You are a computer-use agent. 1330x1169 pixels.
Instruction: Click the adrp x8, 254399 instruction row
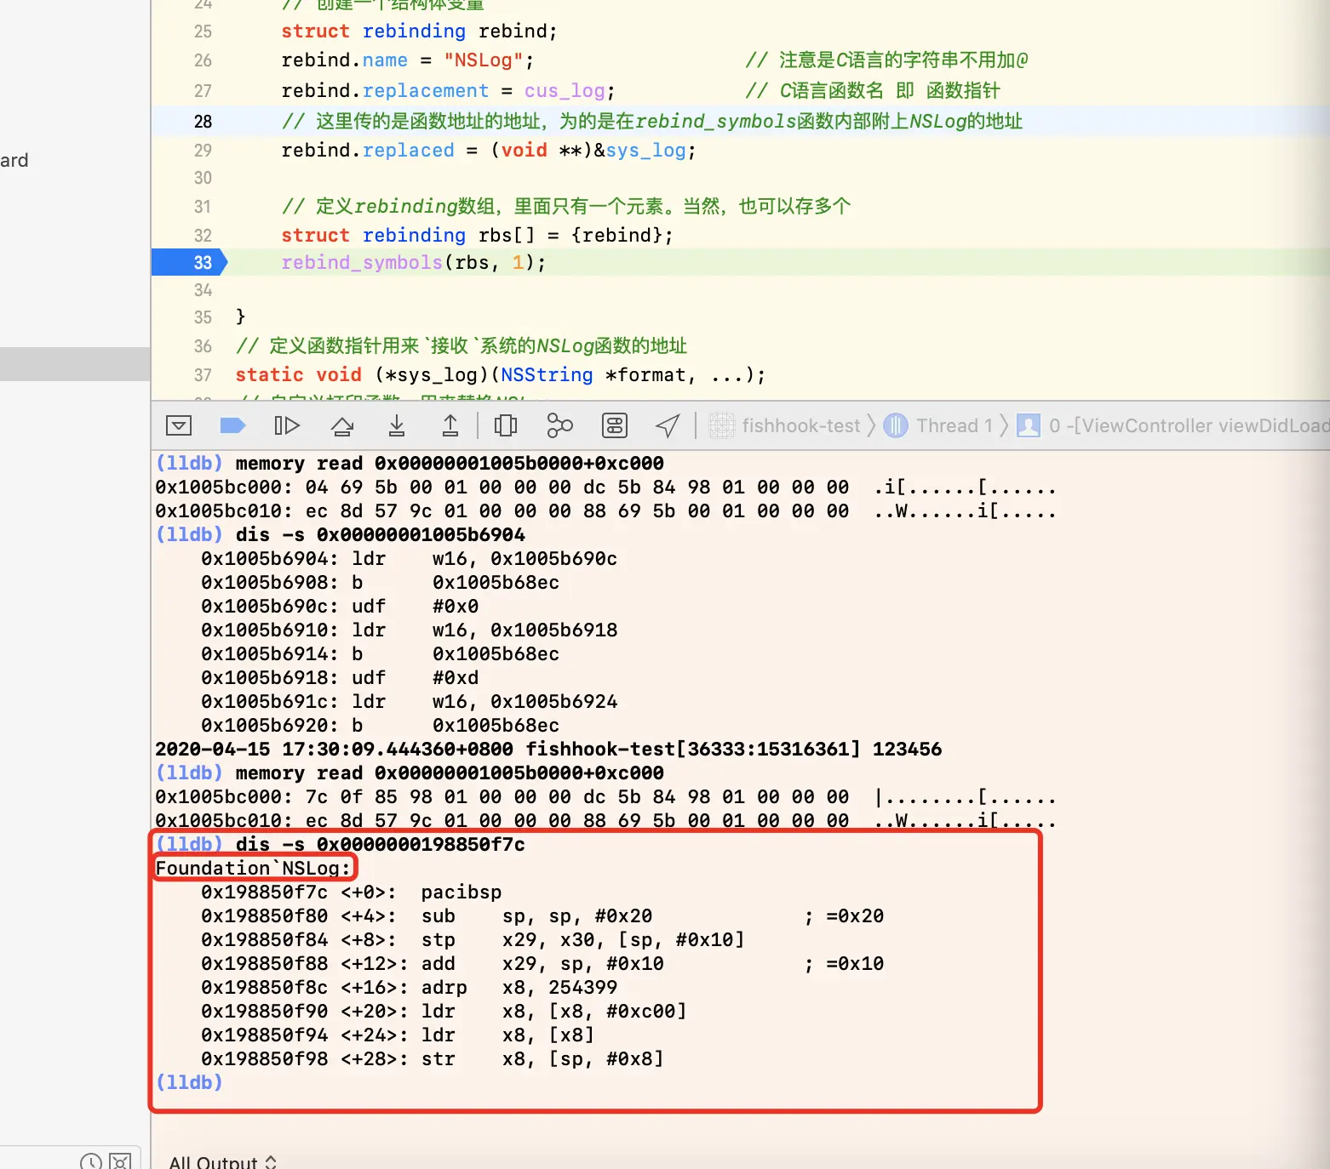click(x=410, y=987)
